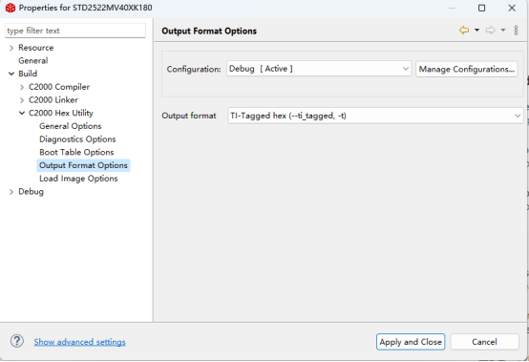Open the Configuration Debug dropdown
The height and width of the screenshot is (362, 529).
(319, 69)
